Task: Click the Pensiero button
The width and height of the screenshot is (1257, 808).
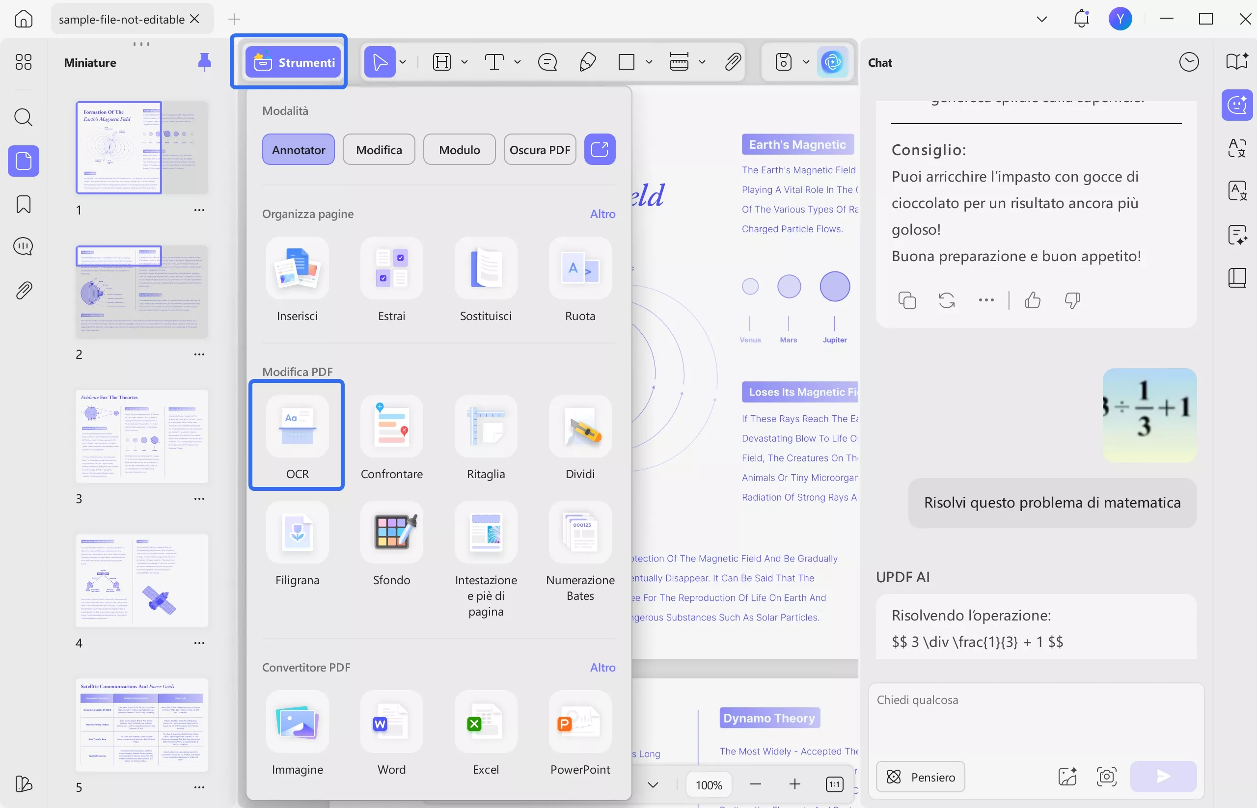Action: click(x=921, y=777)
